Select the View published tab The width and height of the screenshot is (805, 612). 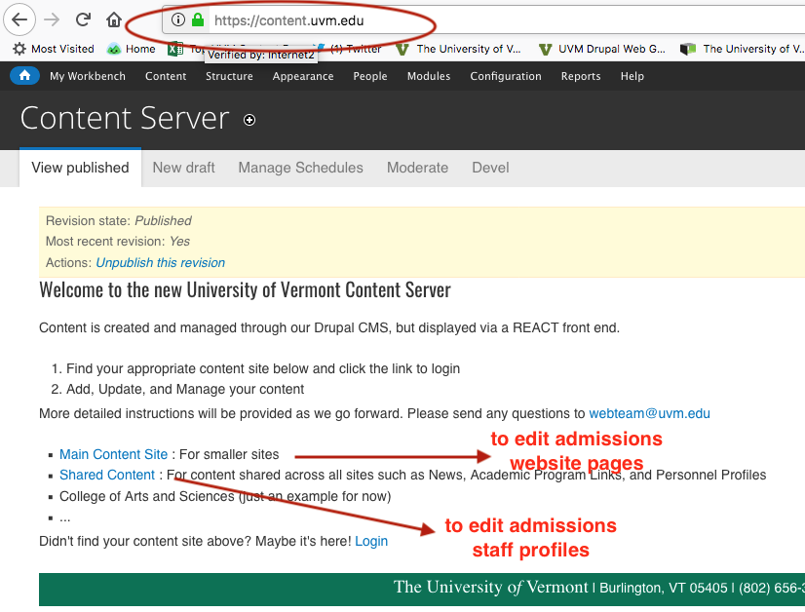click(x=80, y=168)
